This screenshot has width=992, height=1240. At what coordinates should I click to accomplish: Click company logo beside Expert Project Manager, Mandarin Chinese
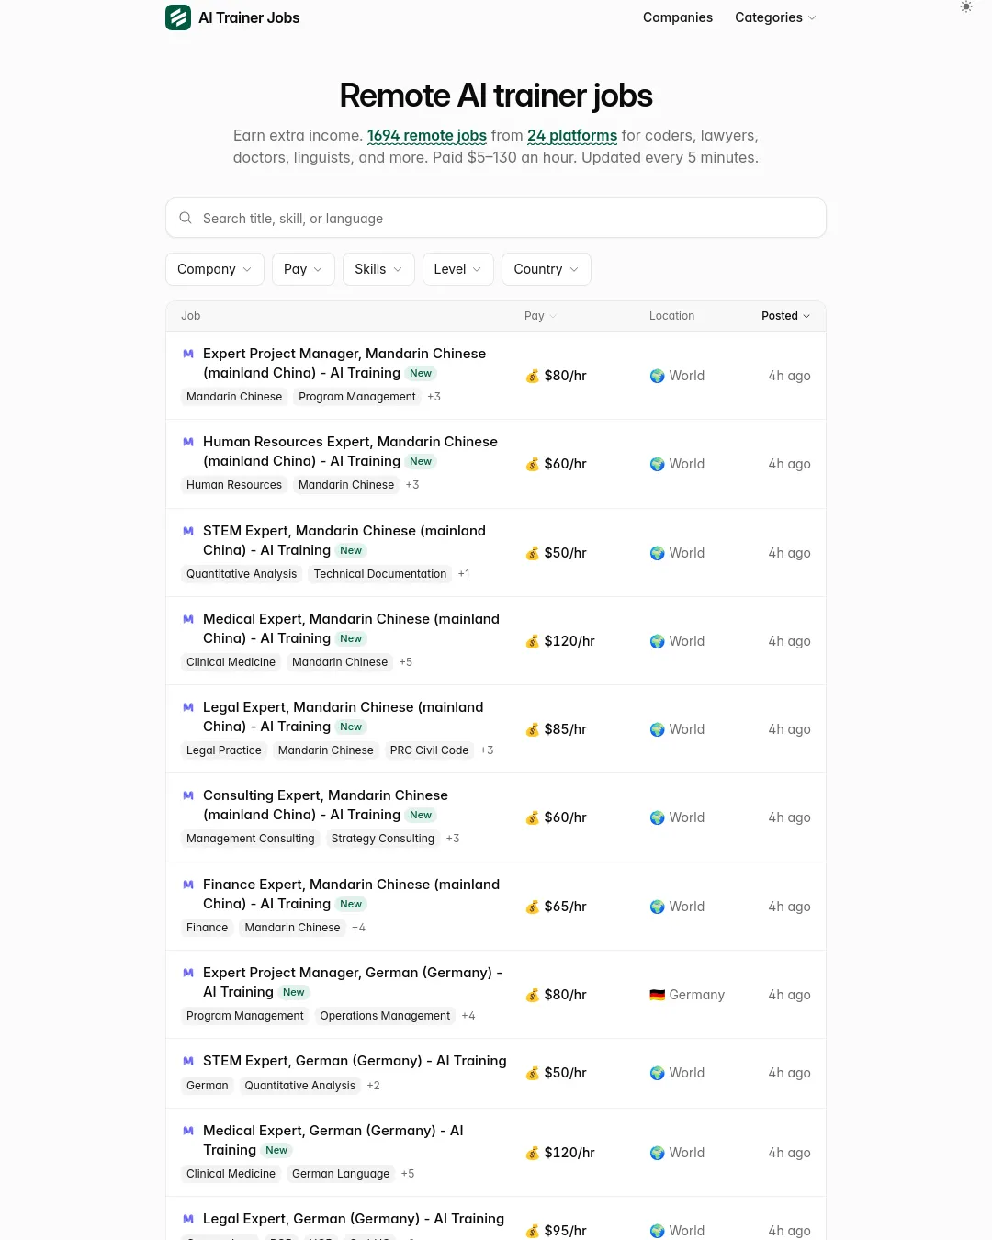(188, 354)
